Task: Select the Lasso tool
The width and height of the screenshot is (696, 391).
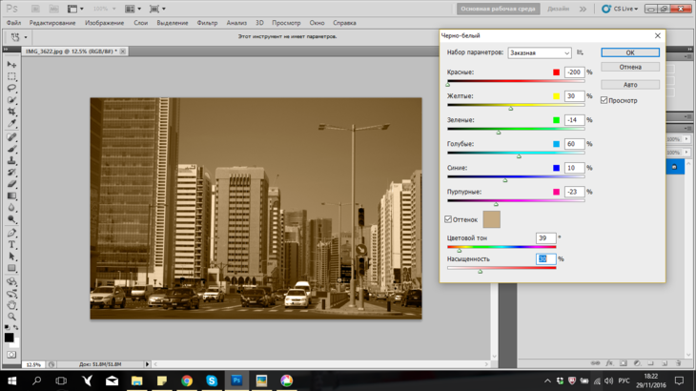Action: coord(11,88)
